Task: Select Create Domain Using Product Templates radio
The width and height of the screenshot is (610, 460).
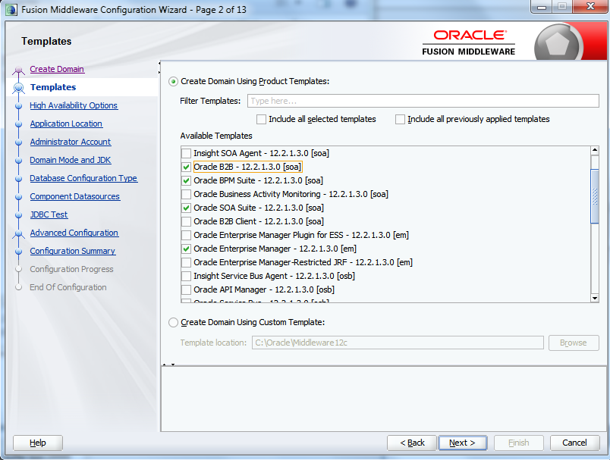Action: [173, 82]
